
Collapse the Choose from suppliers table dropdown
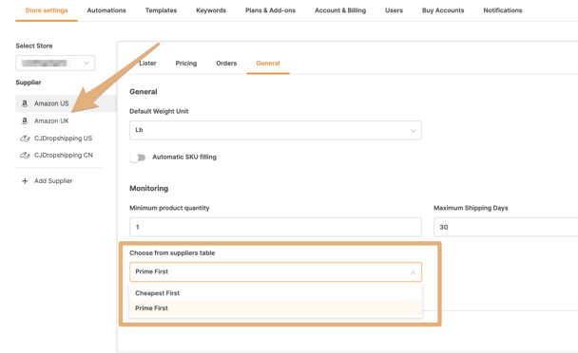point(276,272)
